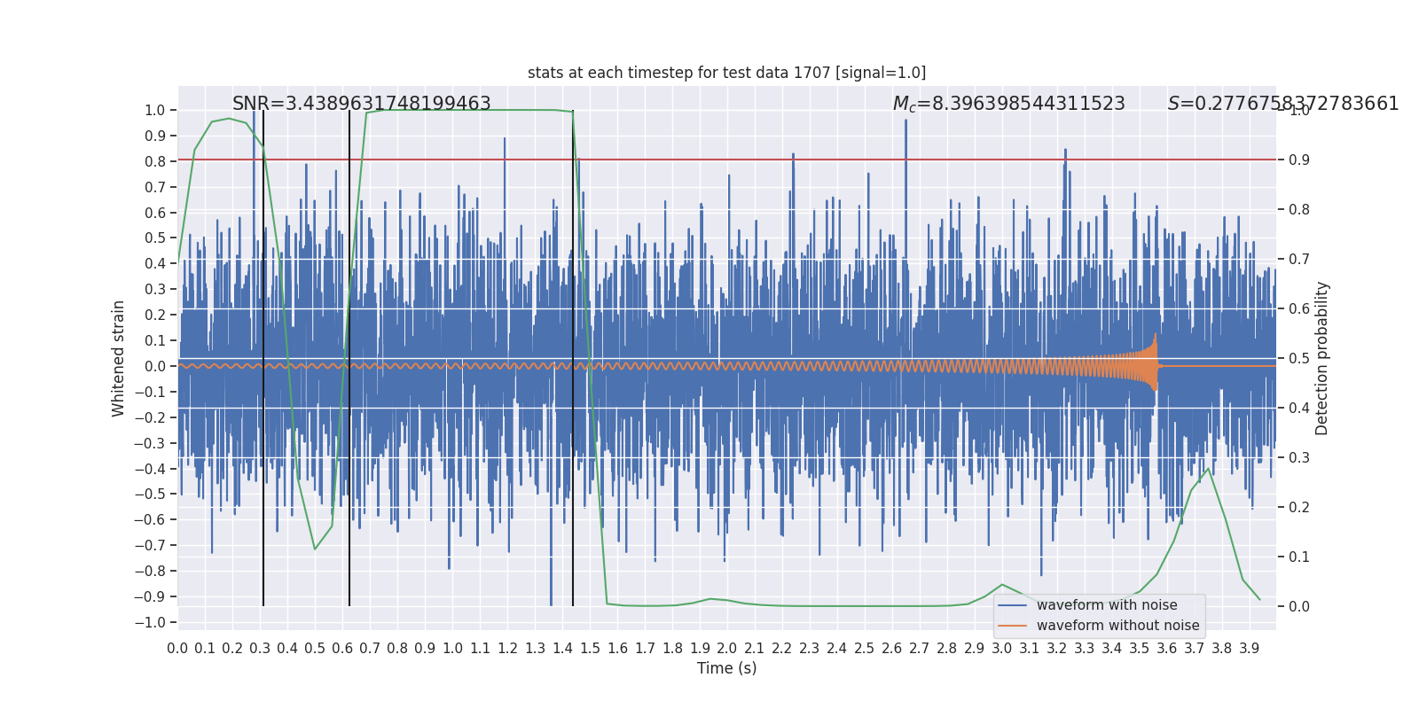Select the 3.9 tick on the Time axis

[x=1250, y=649]
